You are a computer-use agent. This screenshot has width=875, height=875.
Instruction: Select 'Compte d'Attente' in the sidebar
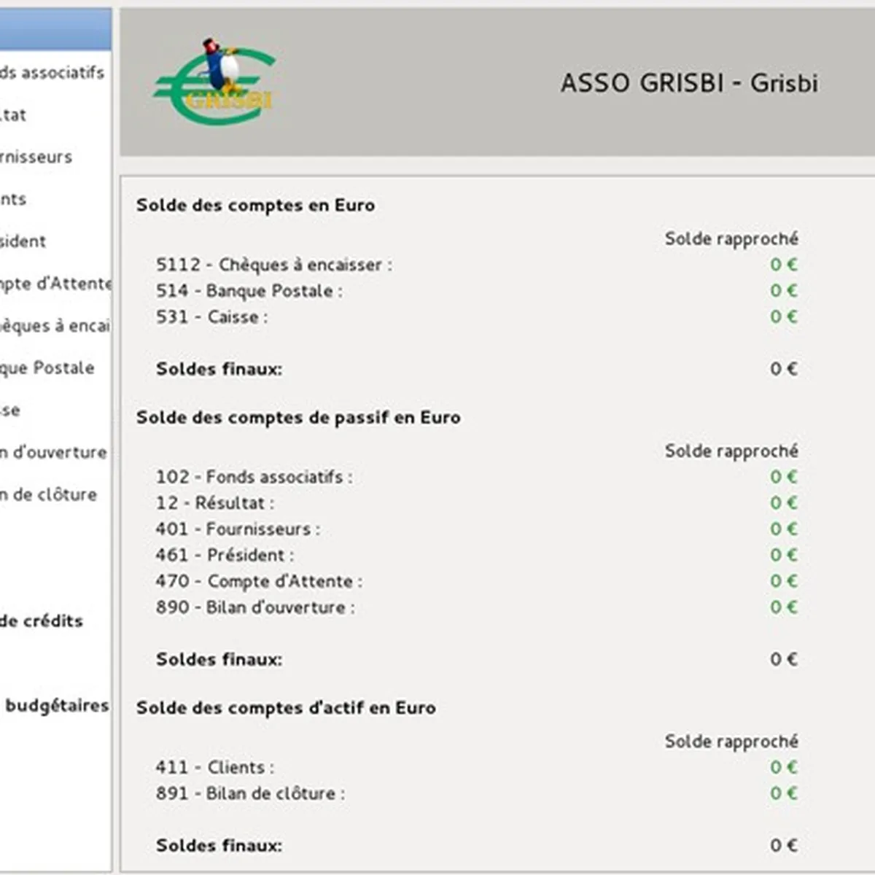55,284
